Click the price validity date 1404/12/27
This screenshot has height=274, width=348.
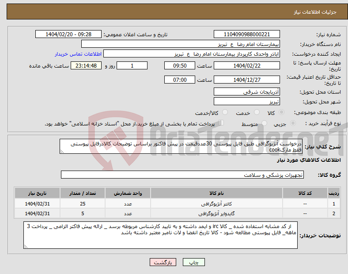click(246, 80)
